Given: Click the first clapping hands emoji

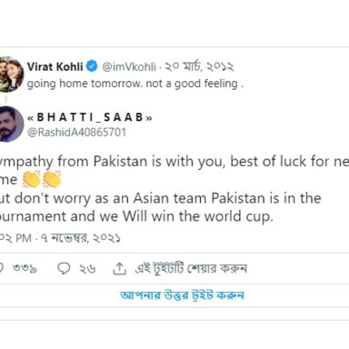Looking at the screenshot, I should 31,179.
